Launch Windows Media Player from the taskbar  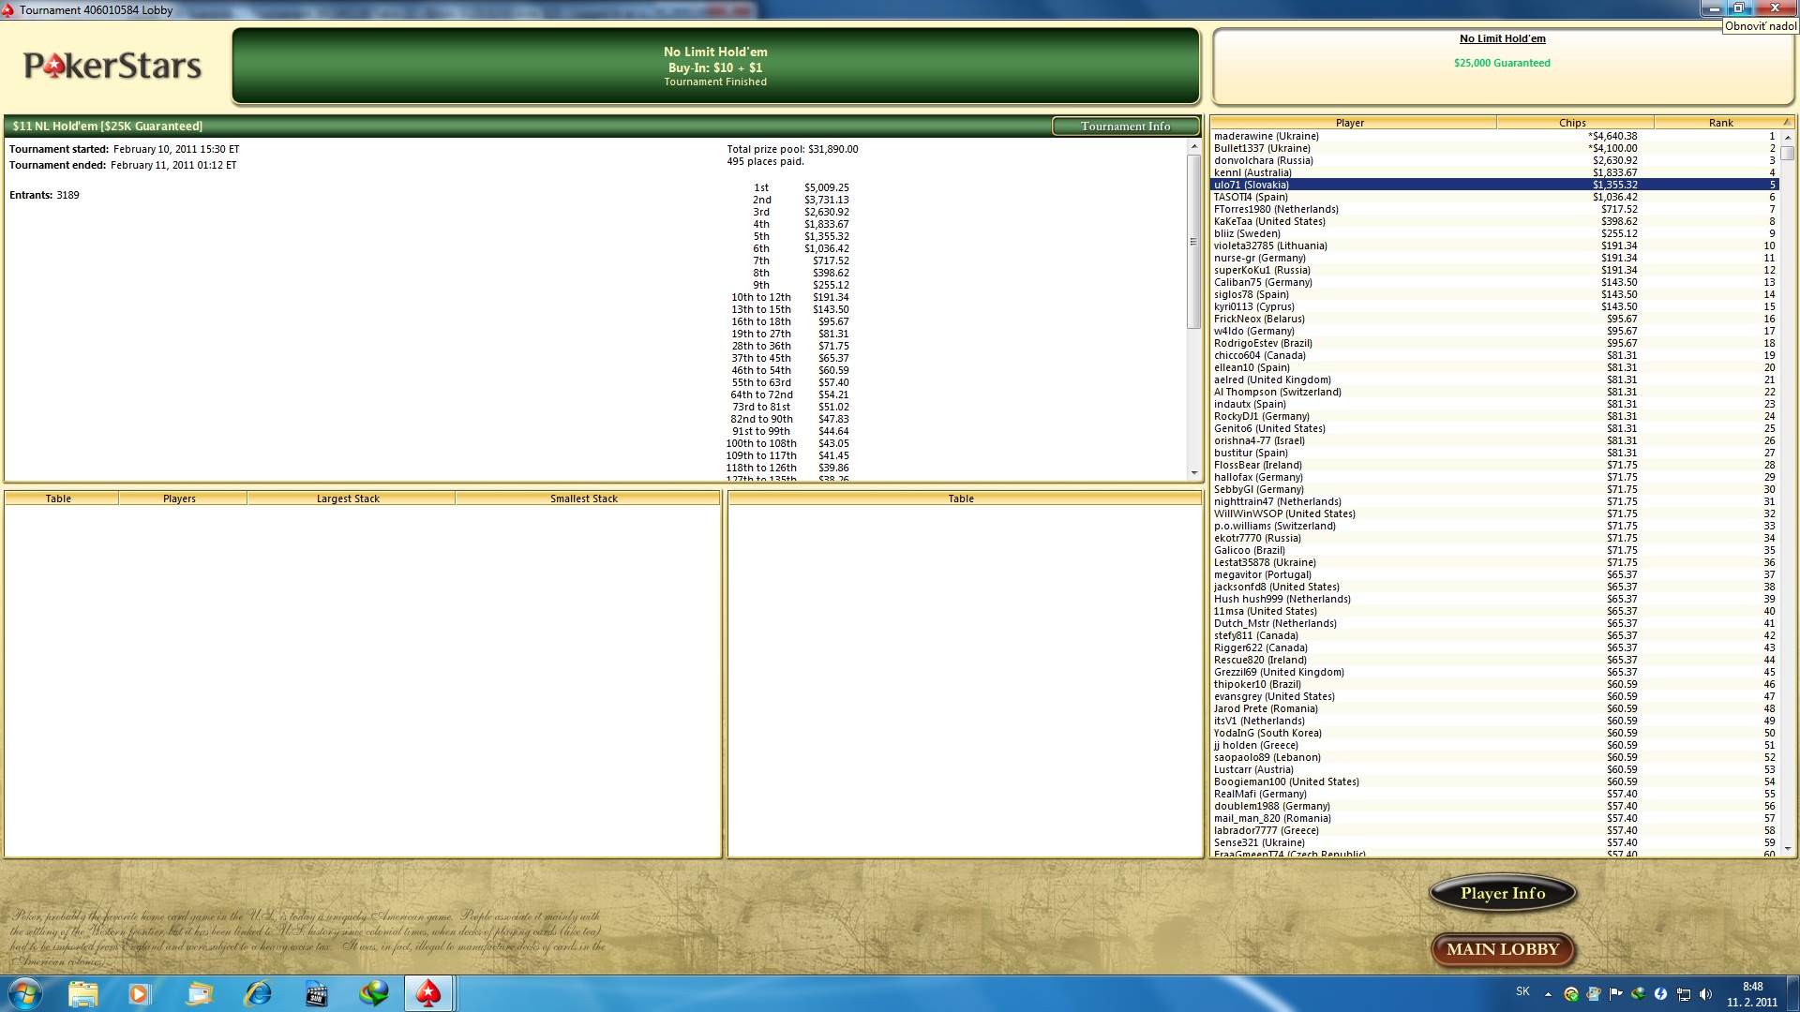140,993
